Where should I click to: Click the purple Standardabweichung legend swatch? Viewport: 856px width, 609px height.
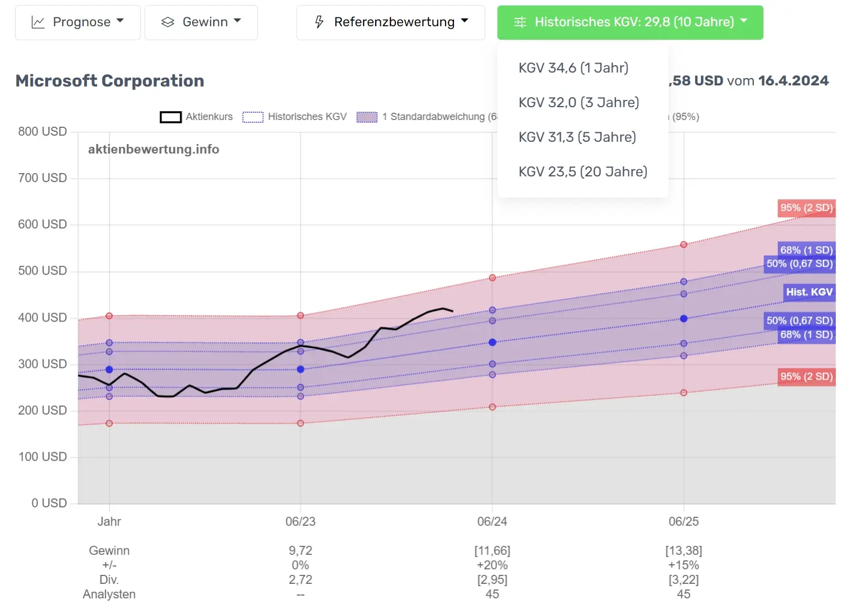pos(367,117)
